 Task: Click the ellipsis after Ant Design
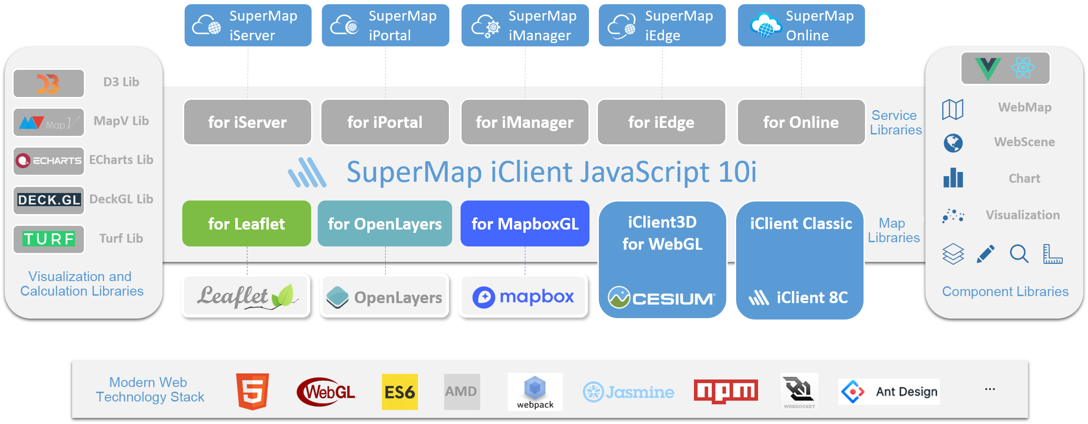click(x=990, y=389)
